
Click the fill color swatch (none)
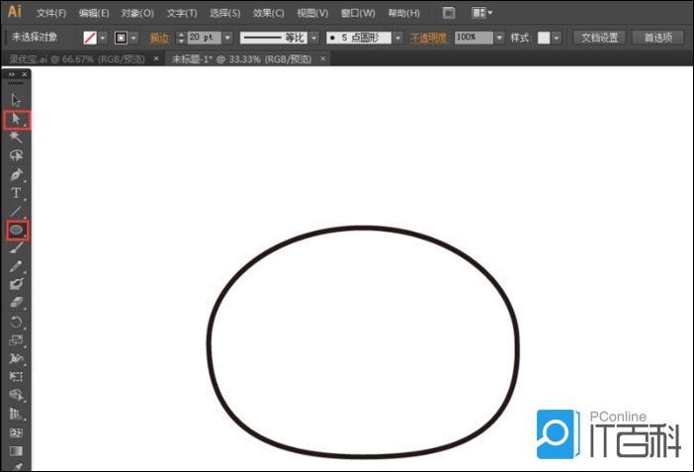coord(90,39)
